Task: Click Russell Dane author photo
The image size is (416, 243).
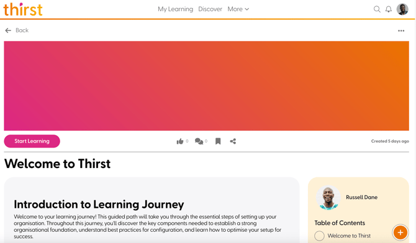Action: point(328,197)
